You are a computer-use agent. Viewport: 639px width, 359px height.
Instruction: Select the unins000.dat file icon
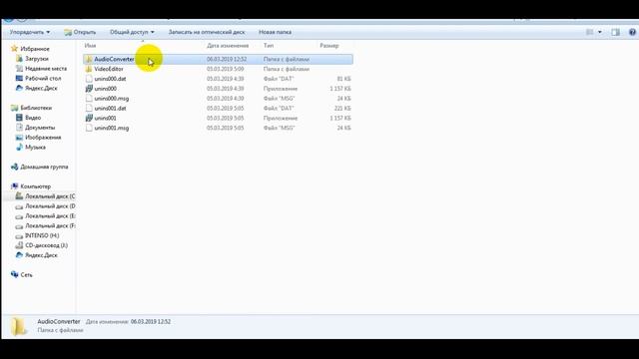click(89, 79)
